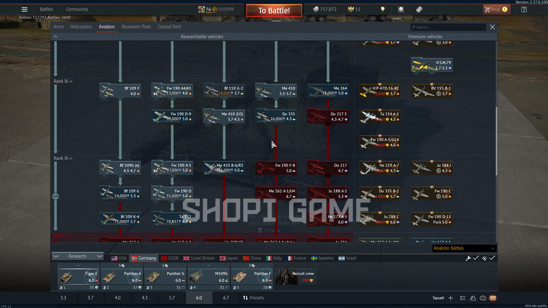The width and height of the screenshot is (548, 308).
Task: Open the hamburger main menu
Action: [25, 9]
